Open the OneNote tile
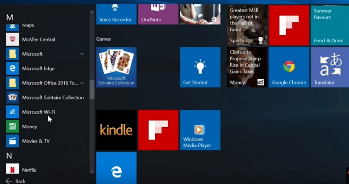The height and width of the screenshot is (184, 349). pos(158,14)
